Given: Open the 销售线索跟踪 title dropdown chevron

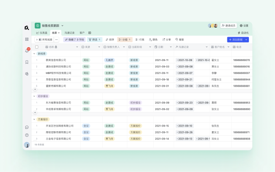Looking at the screenshot, I should pyautogui.click(x=62, y=26).
